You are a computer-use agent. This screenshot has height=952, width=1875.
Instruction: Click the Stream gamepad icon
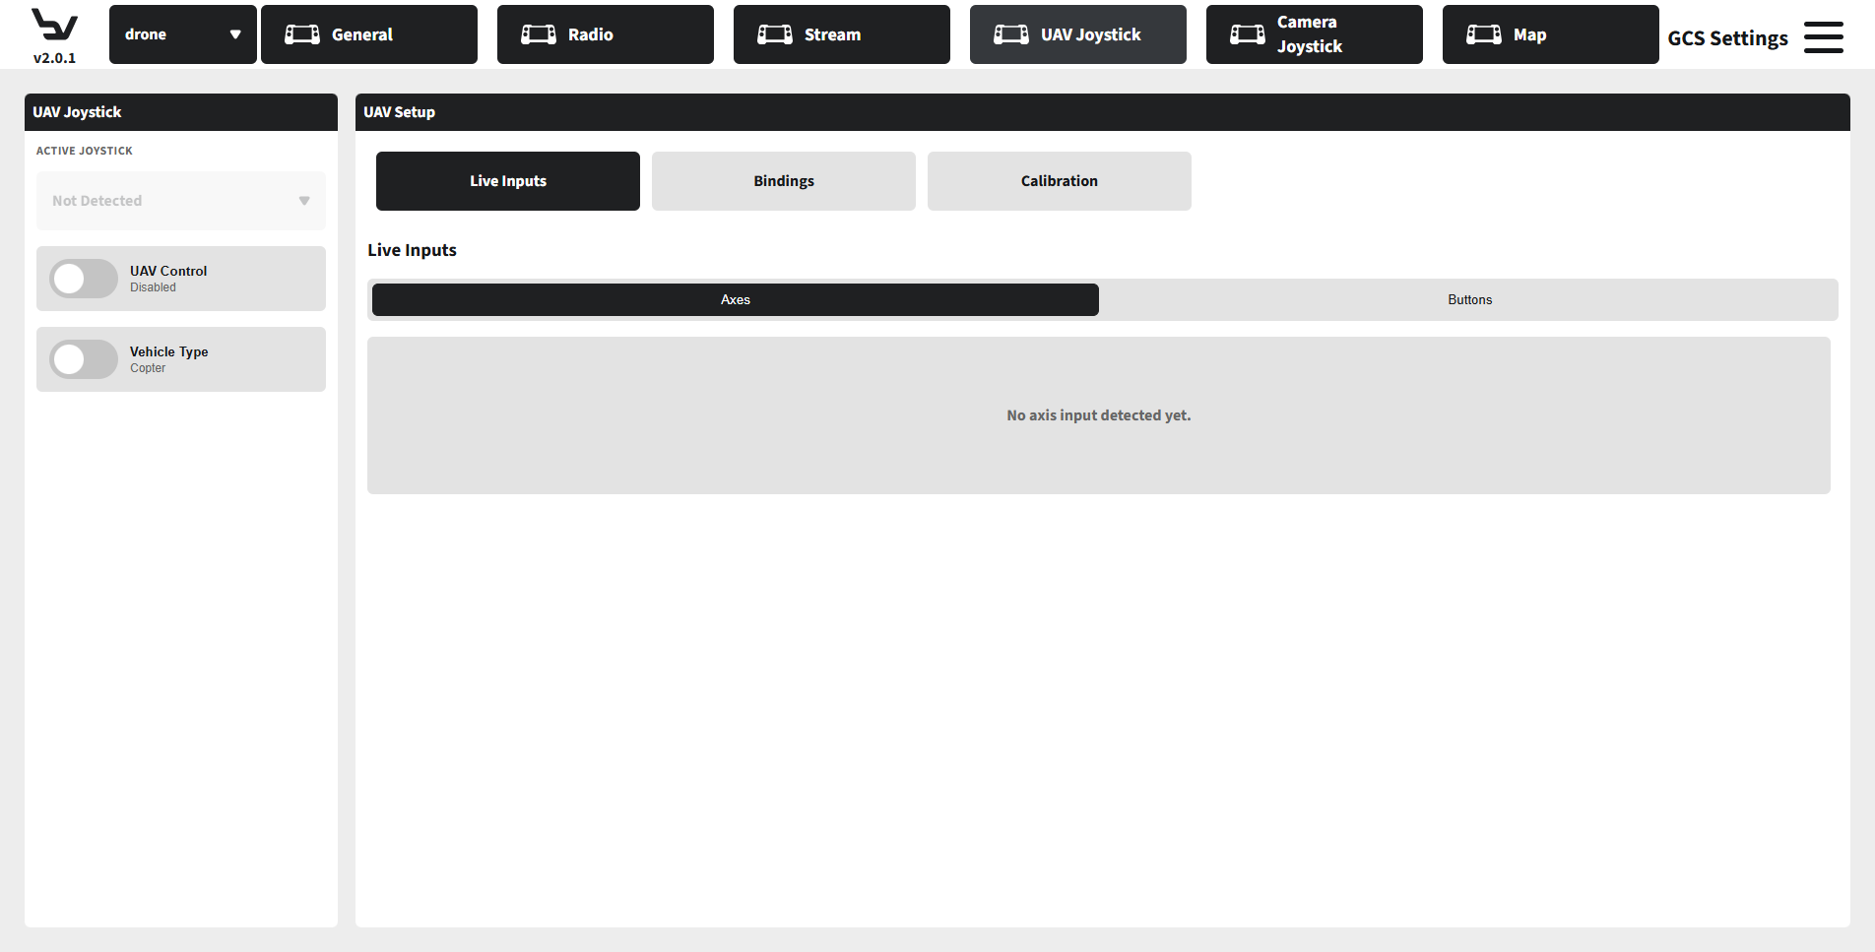774,33
